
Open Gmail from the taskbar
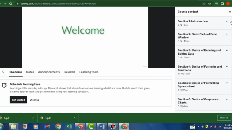point(47,126)
